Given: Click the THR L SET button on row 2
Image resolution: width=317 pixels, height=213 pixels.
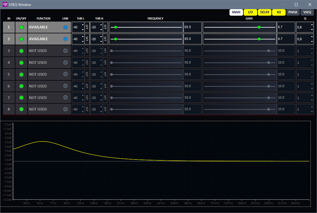Looking at the screenshot, I should (x=87, y=39).
